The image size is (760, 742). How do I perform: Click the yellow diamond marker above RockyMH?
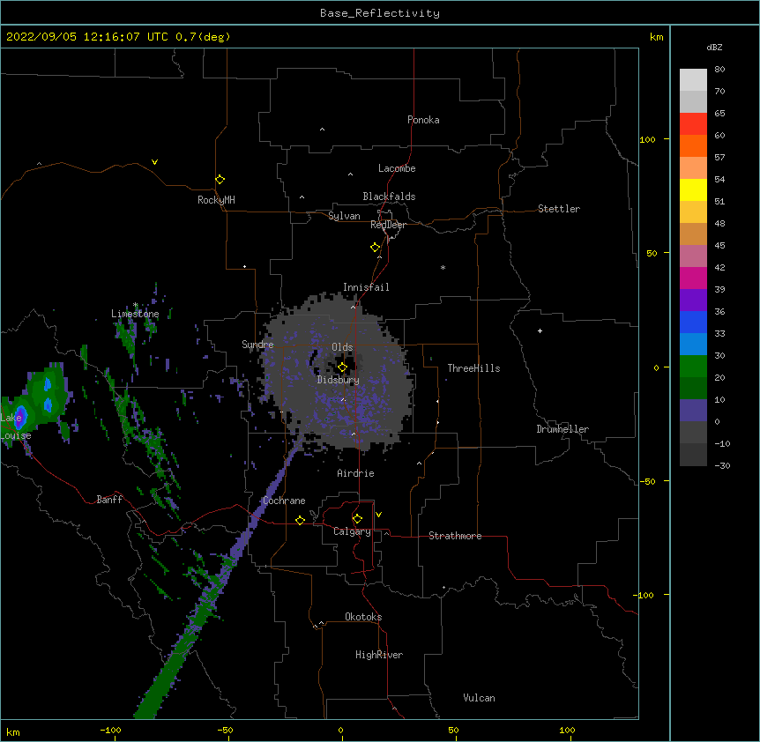coord(220,180)
